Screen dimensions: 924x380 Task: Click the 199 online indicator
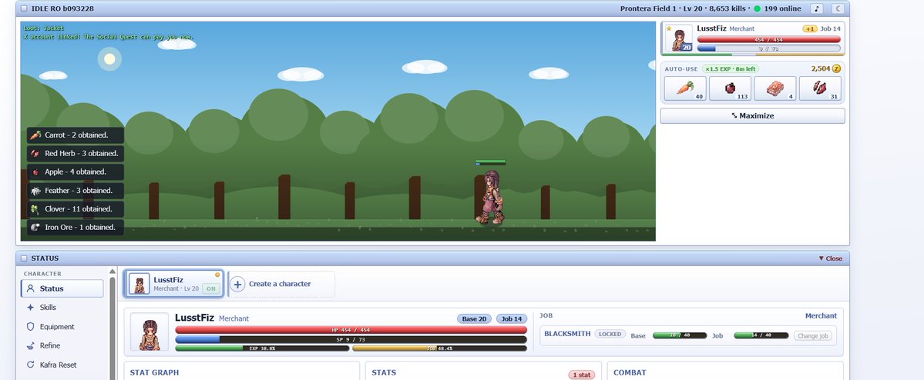pyautogui.click(x=778, y=8)
